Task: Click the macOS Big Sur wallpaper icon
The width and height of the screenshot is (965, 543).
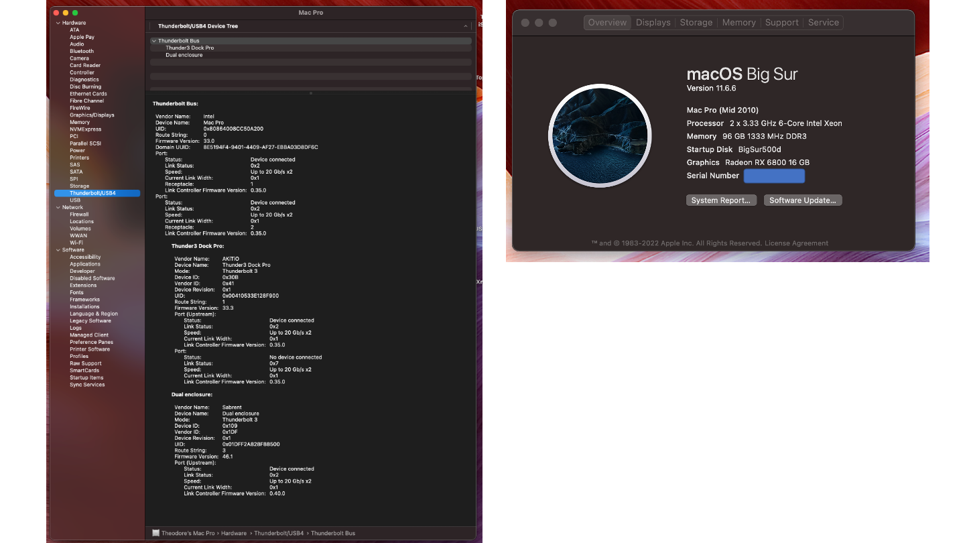Action: [600, 135]
